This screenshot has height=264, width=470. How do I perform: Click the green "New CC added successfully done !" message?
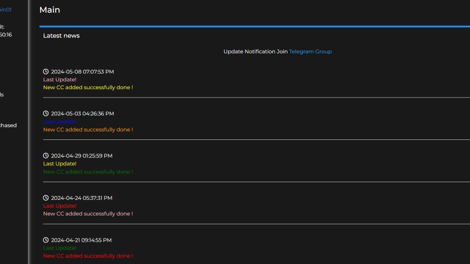pyautogui.click(x=88, y=172)
